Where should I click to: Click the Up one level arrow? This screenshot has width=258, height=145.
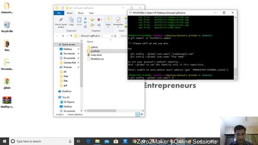click(x=71, y=36)
